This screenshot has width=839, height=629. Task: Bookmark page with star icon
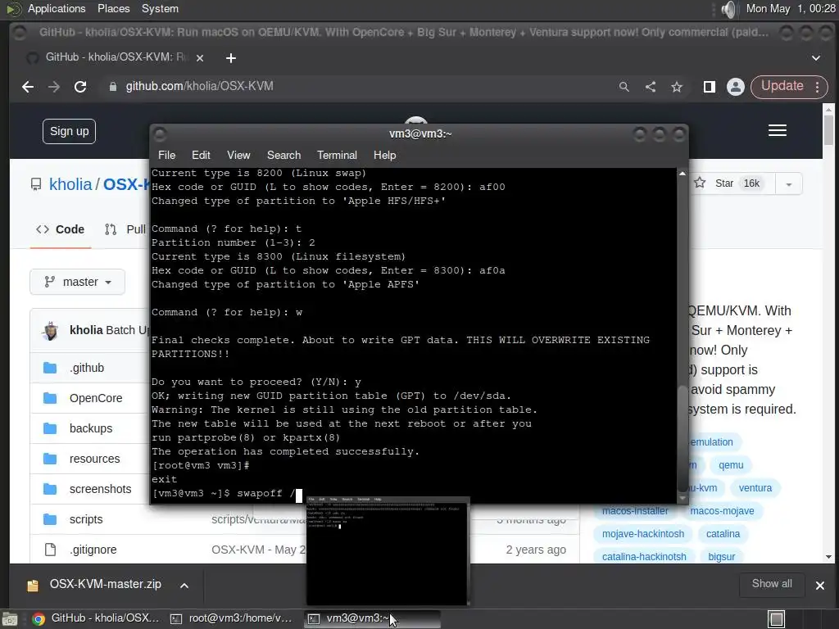tap(676, 87)
